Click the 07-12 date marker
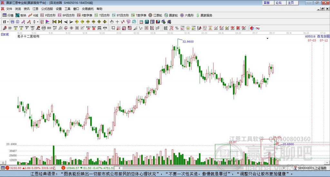The width and height of the screenshot is (330, 177). [x=324, y=40]
